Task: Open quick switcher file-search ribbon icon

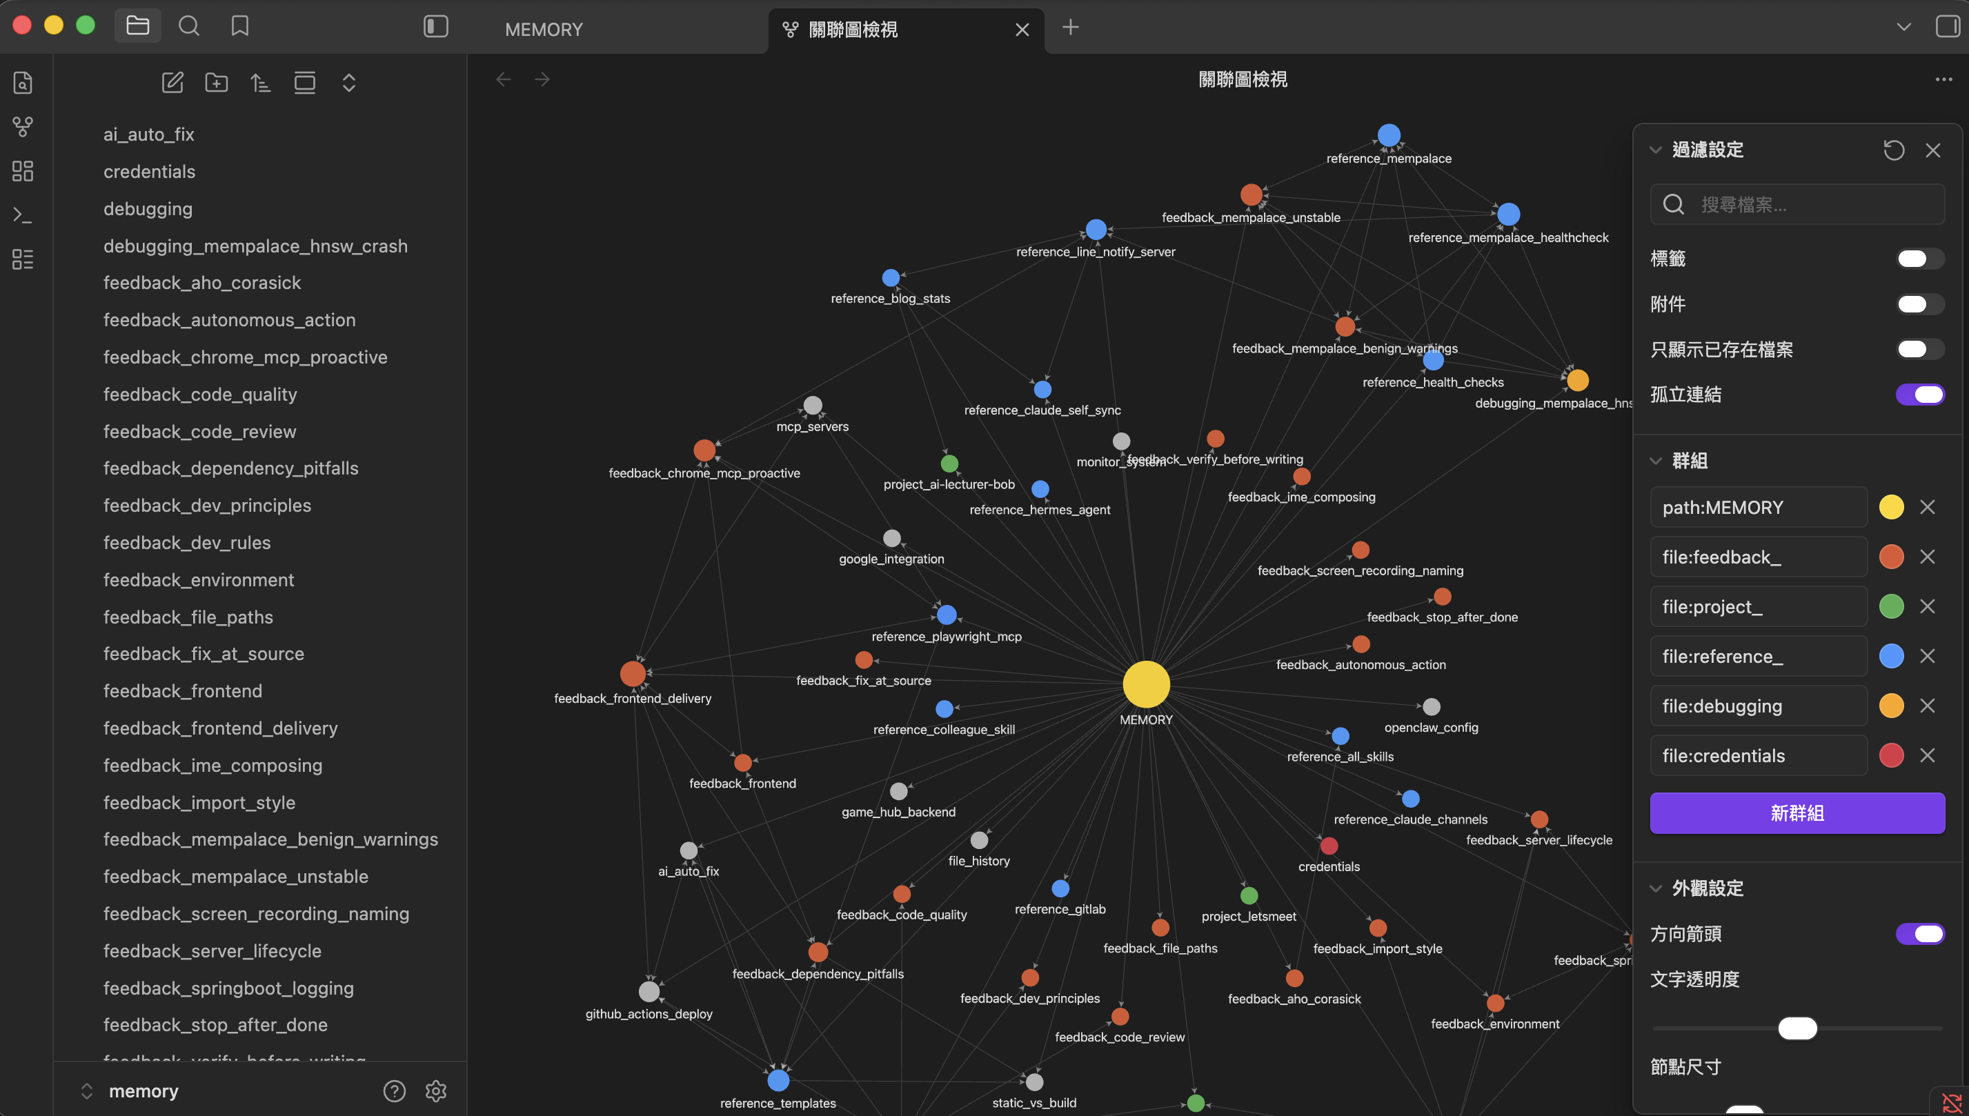Action: (23, 82)
